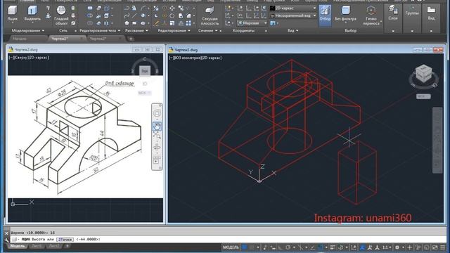The width and height of the screenshot is (450, 253).
Task: Switch to the Лист1 layout tab
Action: coord(37,246)
